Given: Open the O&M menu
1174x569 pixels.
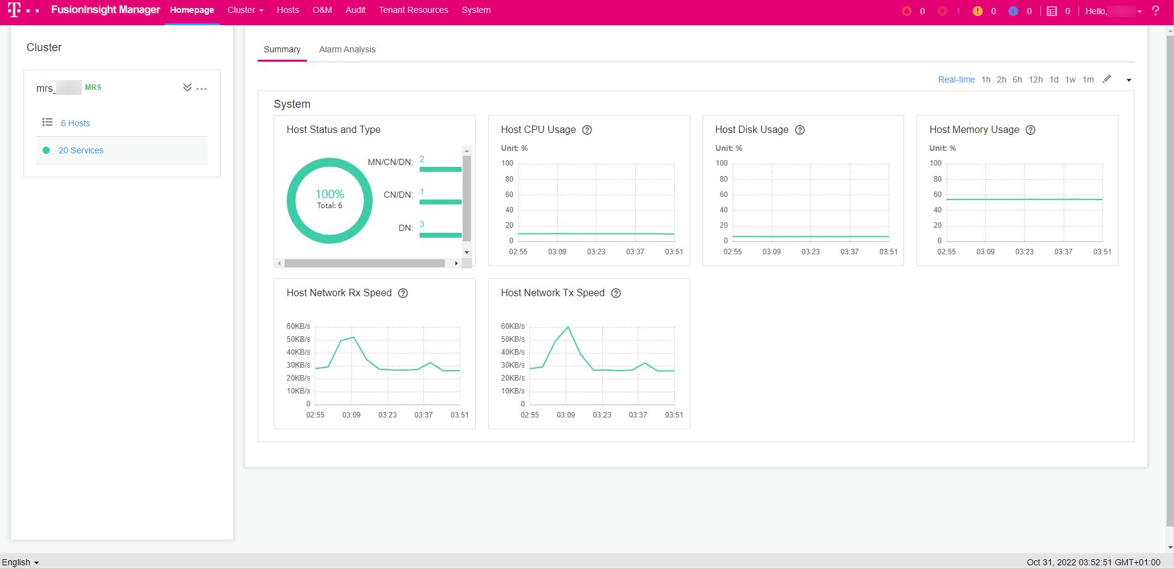Looking at the screenshot, I should 322,10.
